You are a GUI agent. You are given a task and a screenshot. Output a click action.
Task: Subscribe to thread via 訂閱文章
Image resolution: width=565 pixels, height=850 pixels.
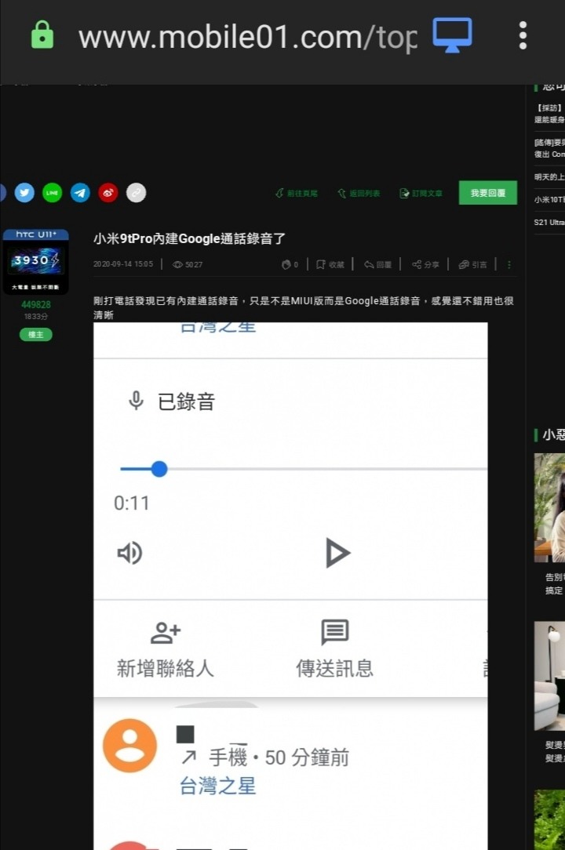pos(421,193)
